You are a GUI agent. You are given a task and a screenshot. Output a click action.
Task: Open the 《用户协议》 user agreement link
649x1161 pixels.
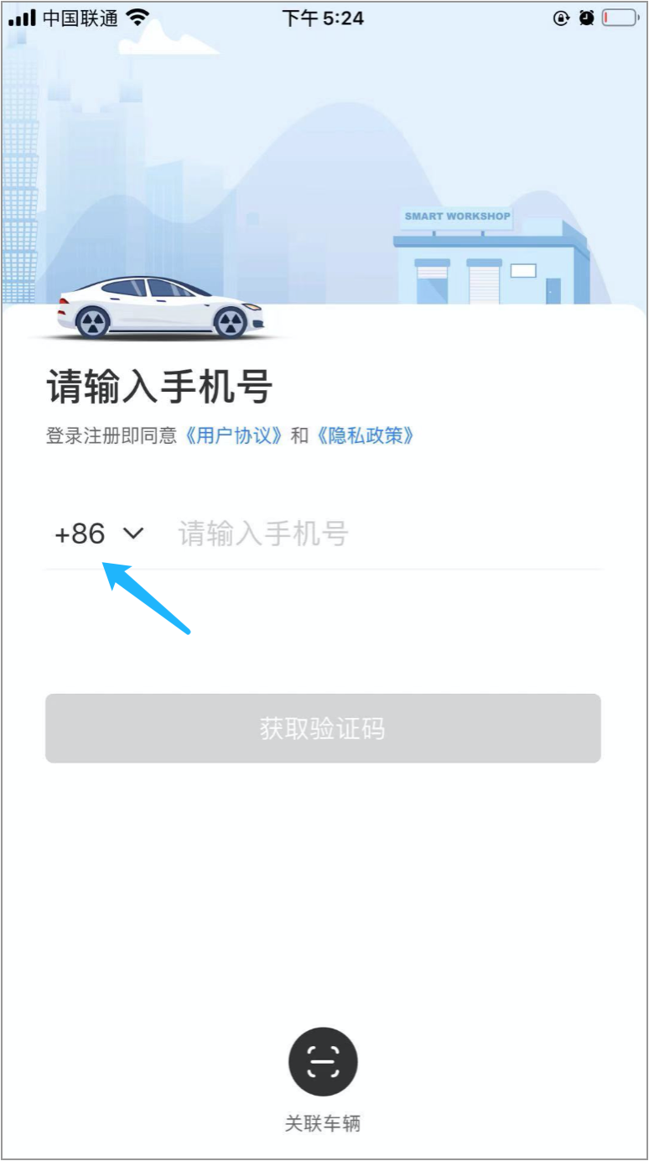pyautogui.click(x=234, y=435)
